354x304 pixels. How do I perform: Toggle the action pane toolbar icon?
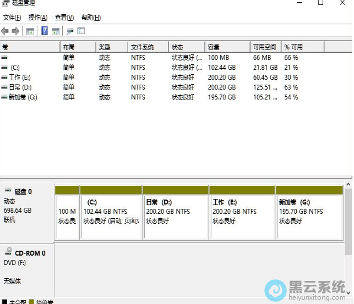pos(55,31)
